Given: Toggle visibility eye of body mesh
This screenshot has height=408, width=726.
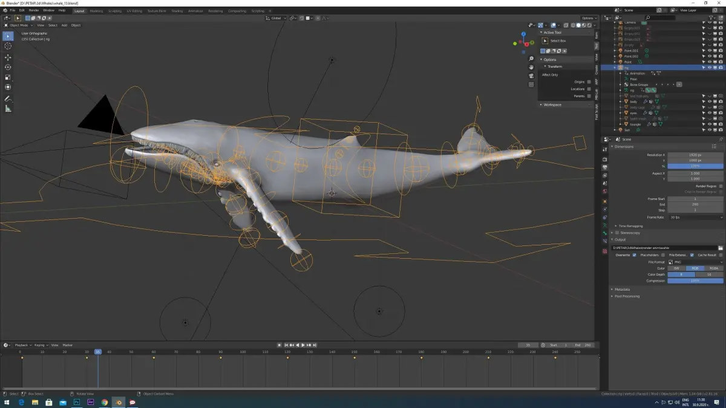Looking at the screenshot, I should tap(709, 102).
